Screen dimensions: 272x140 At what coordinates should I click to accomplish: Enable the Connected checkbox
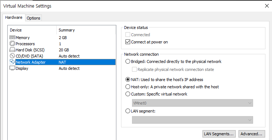pyautogui.click(x=128, y=35)
